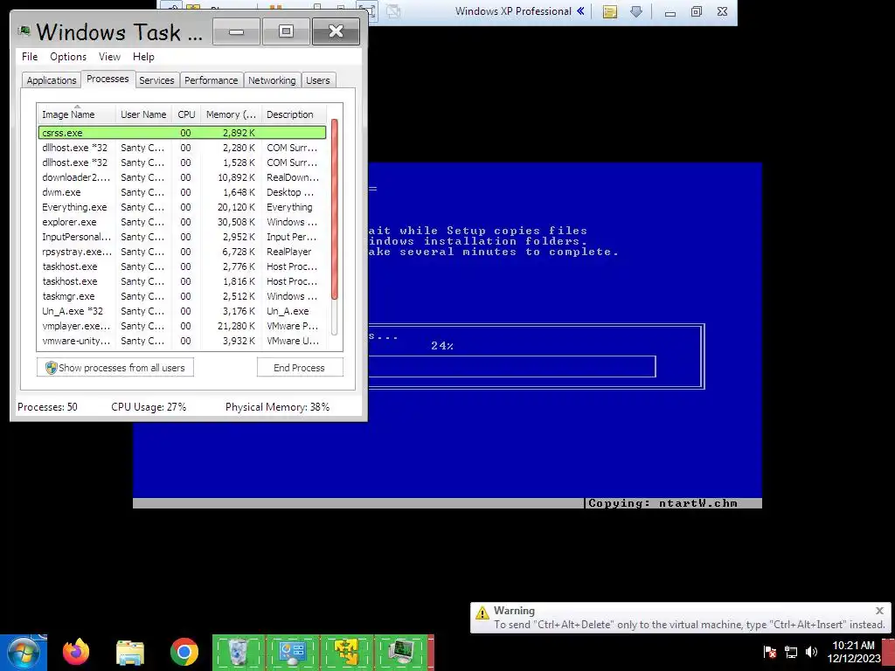Click the down-arrow icon in VMware toolbar

click(636, 11)
